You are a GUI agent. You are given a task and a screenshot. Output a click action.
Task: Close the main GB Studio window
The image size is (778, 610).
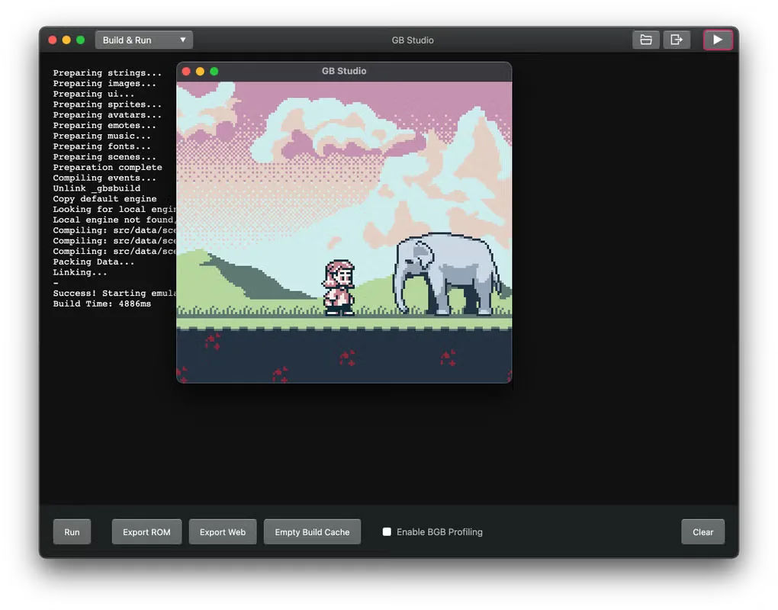pos(53,40)
